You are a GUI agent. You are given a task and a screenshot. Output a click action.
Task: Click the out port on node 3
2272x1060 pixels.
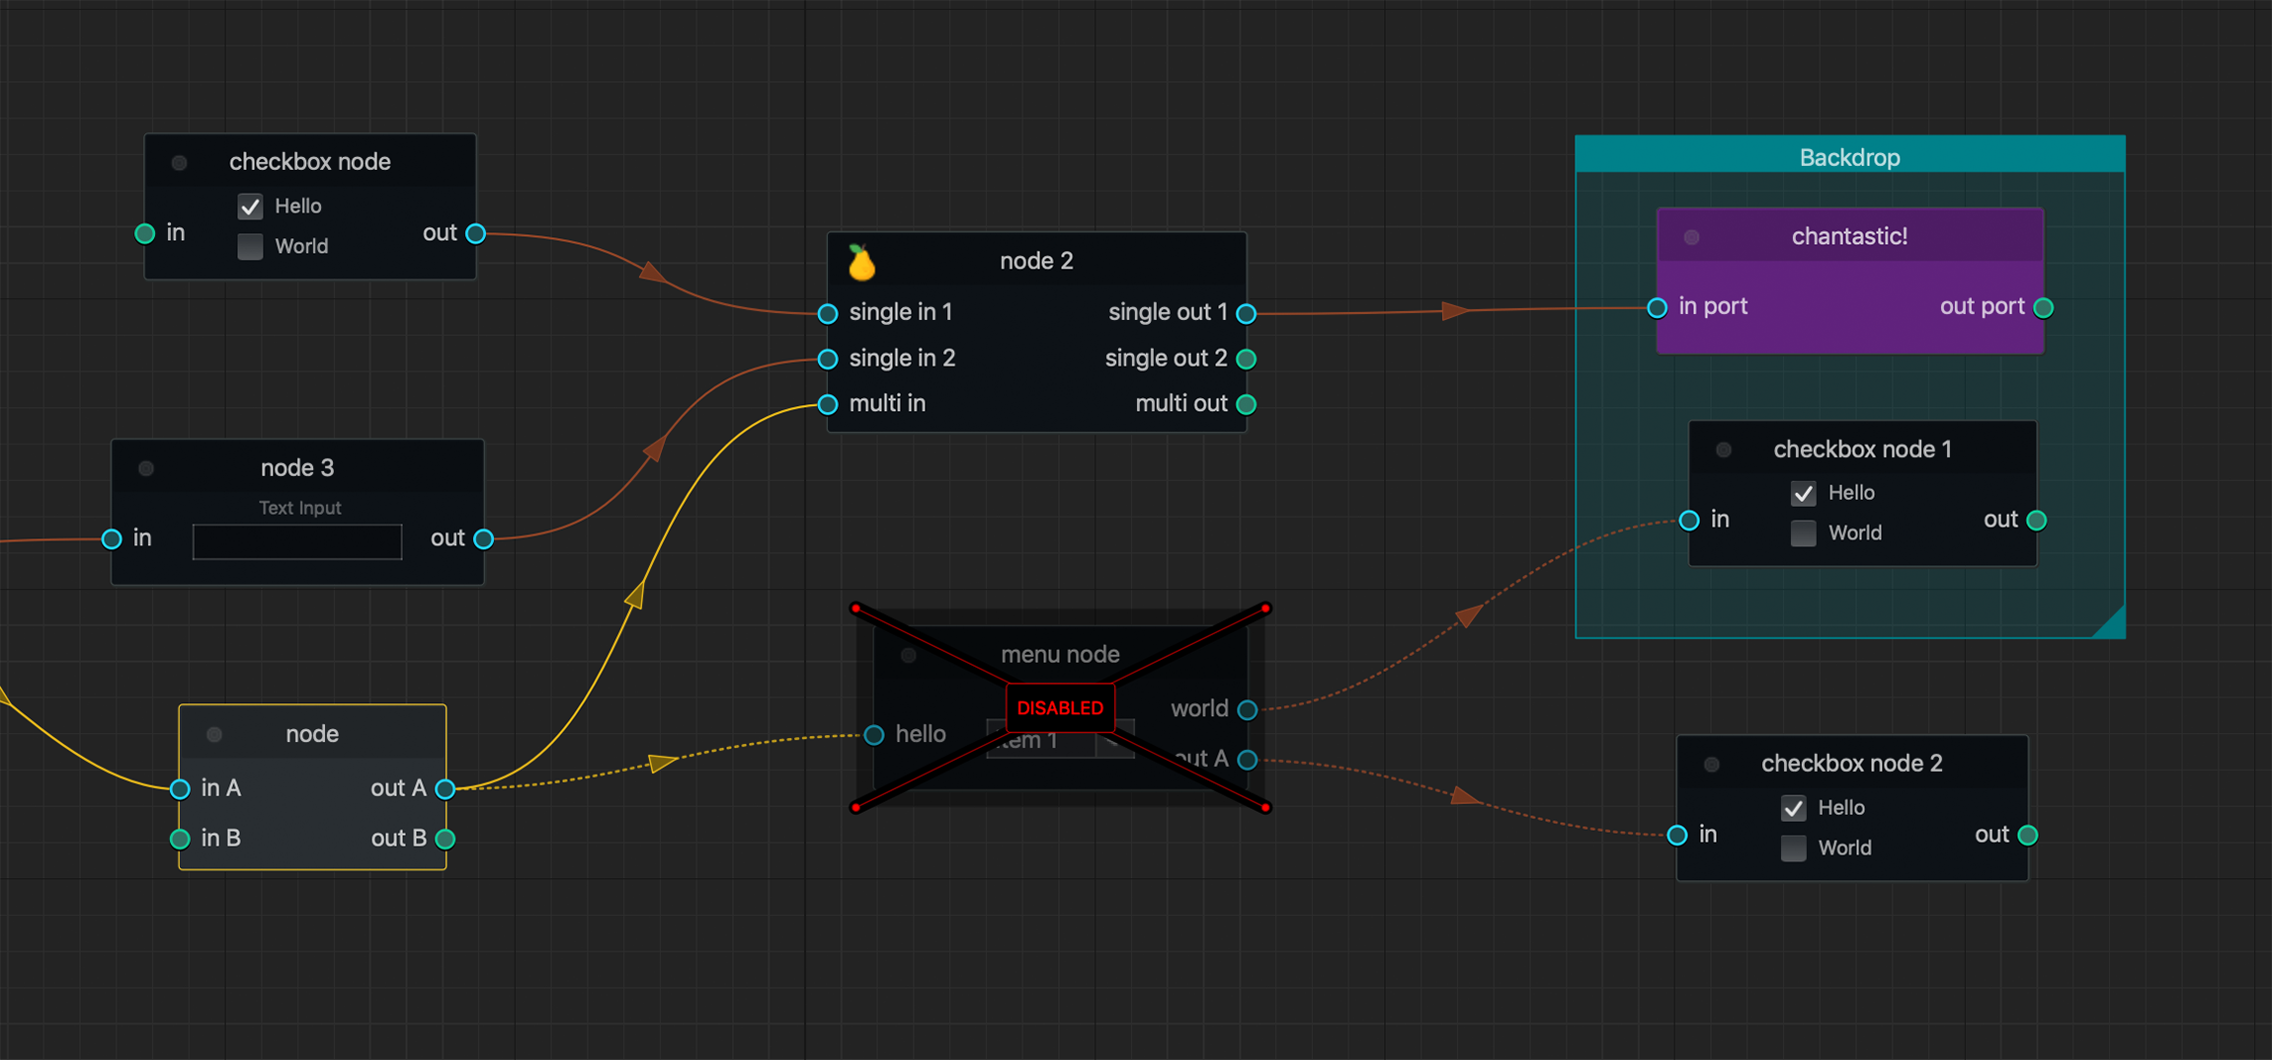483,538
